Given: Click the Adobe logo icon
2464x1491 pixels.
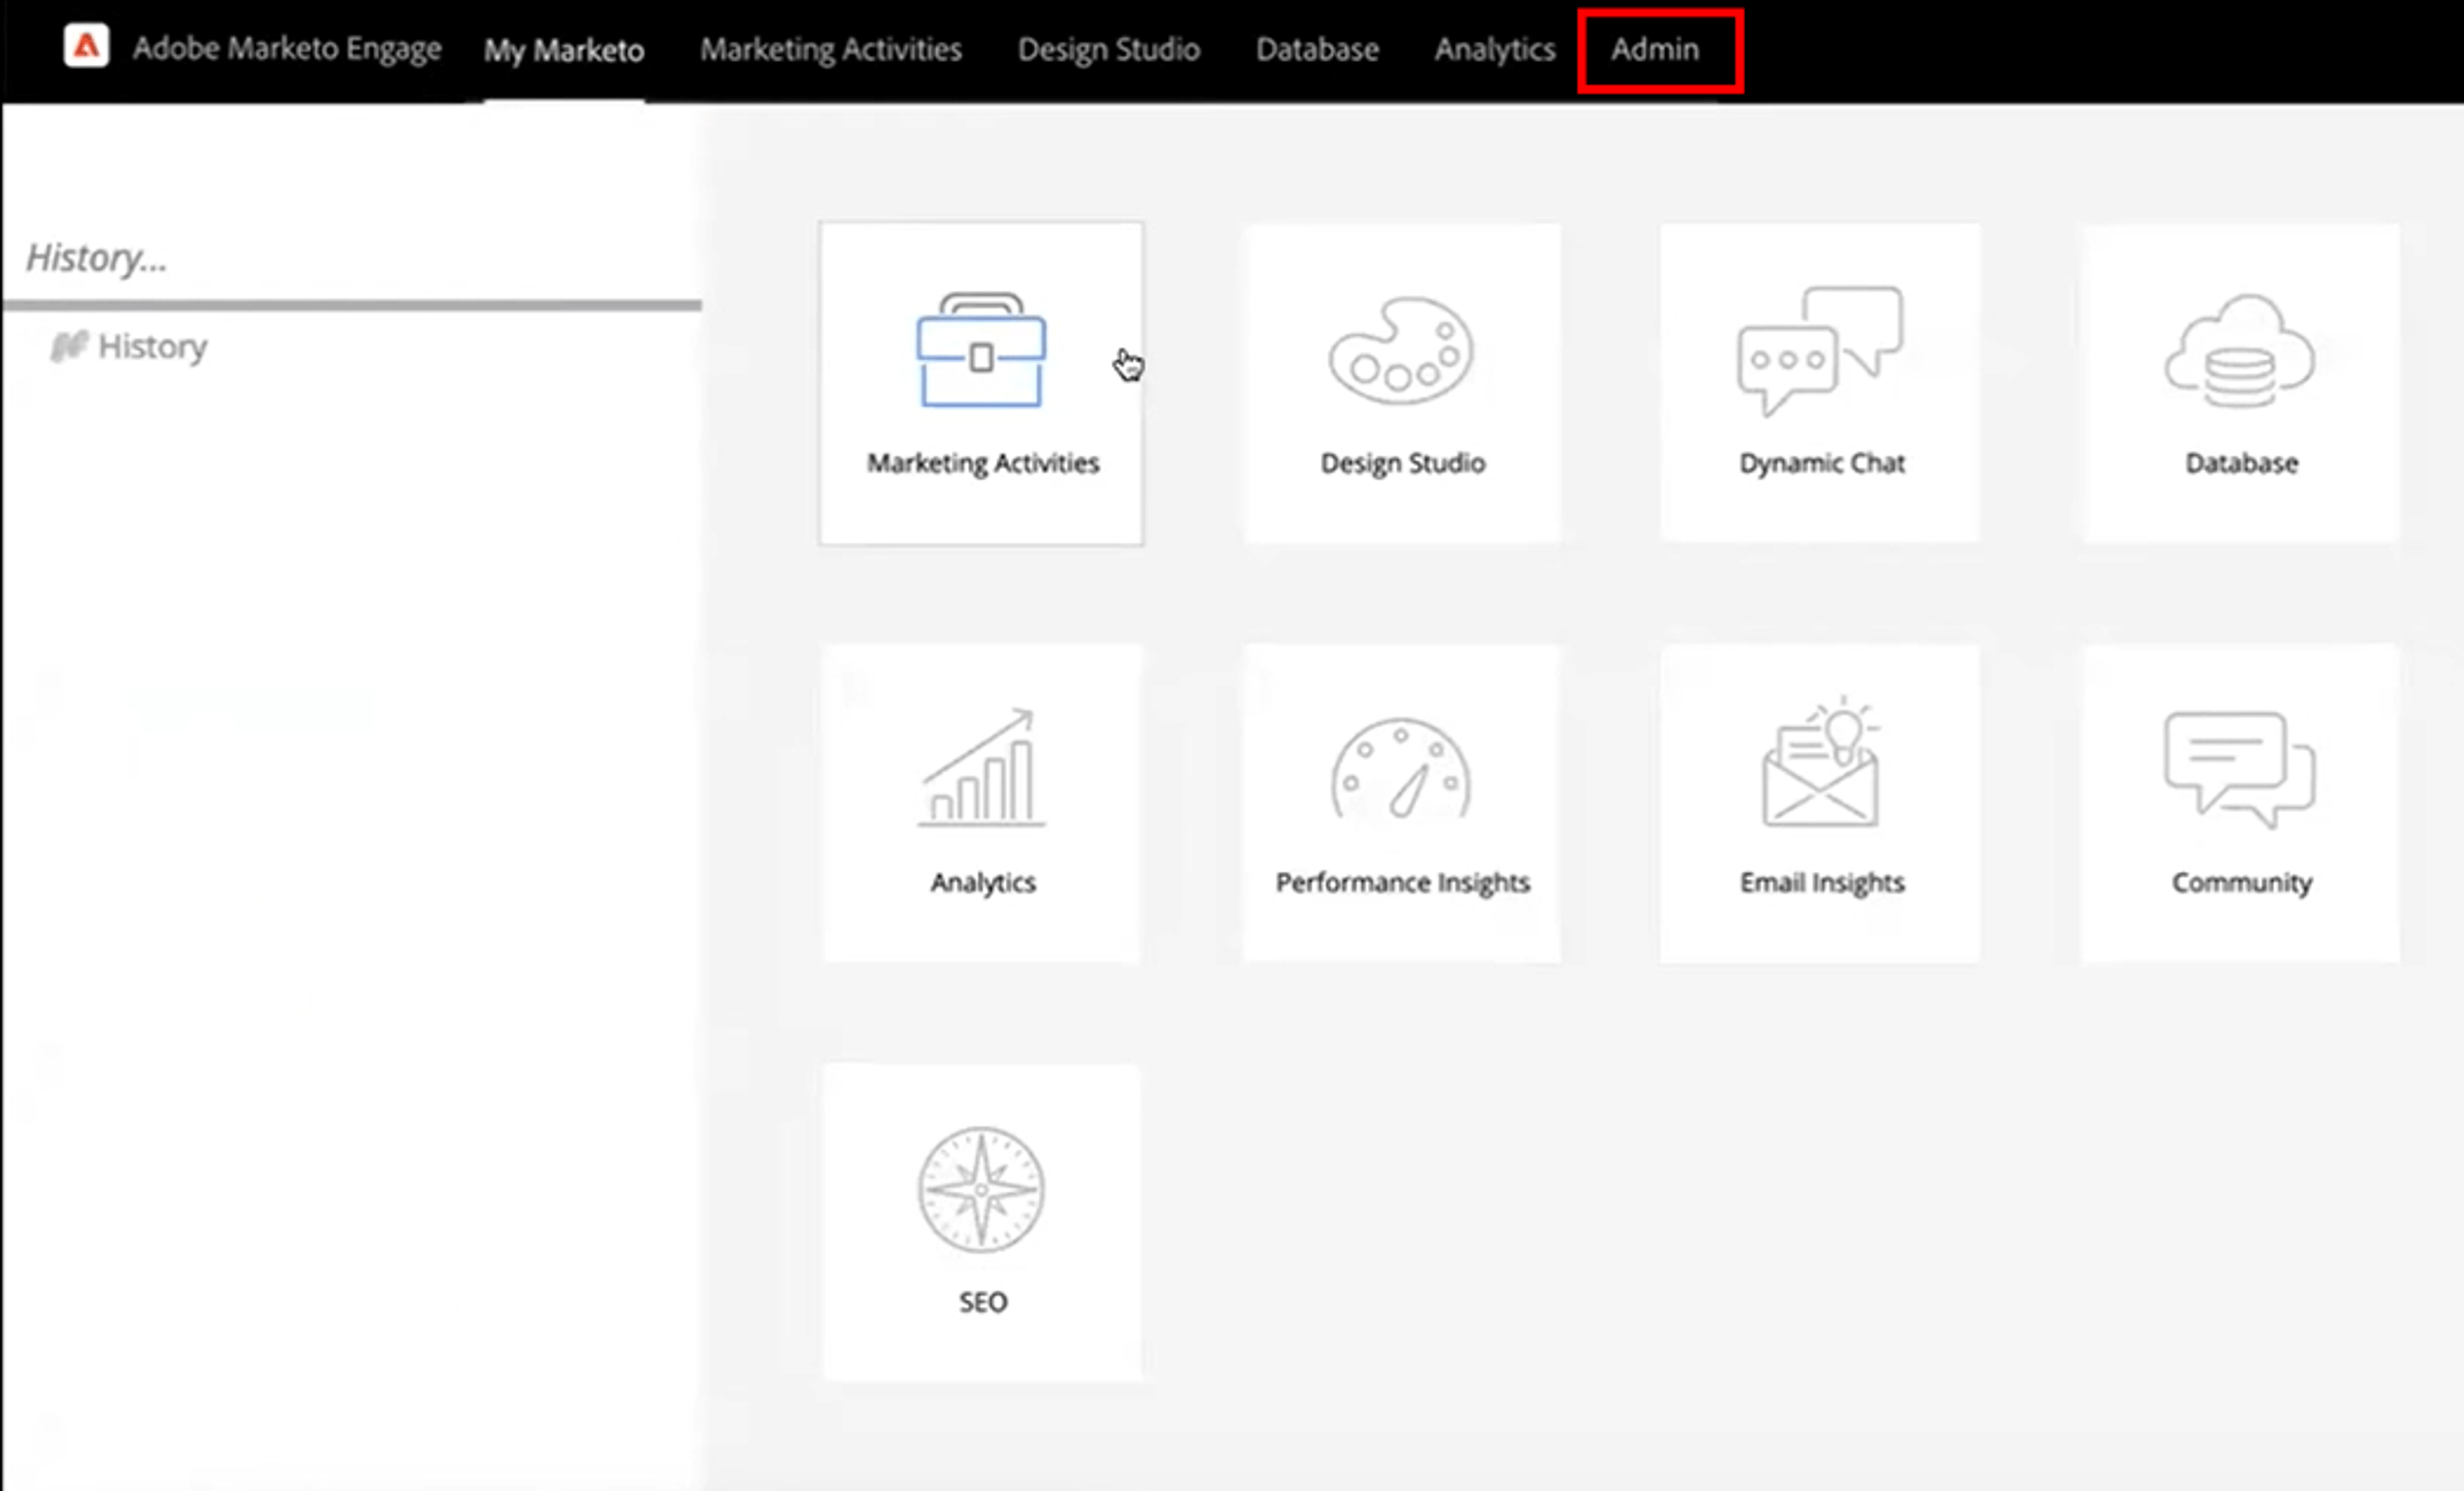Looking at the screenshot, I should pyautogui.click(x=86, y=46).
